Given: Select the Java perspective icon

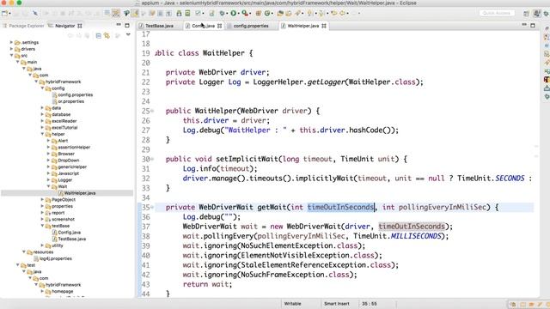Looking at the screenshot, I should point(536,14).
